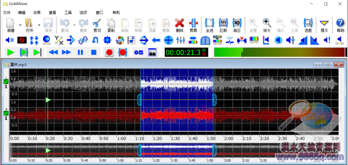Pause playback with the pause button
Image resolution: width=348 pixels, height=165 pixels.
coord(80,52)
